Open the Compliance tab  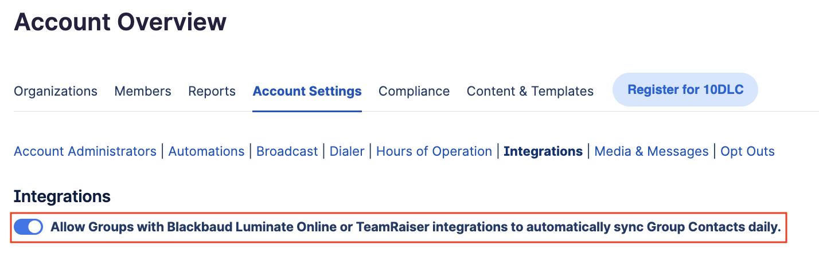point(414,91)
